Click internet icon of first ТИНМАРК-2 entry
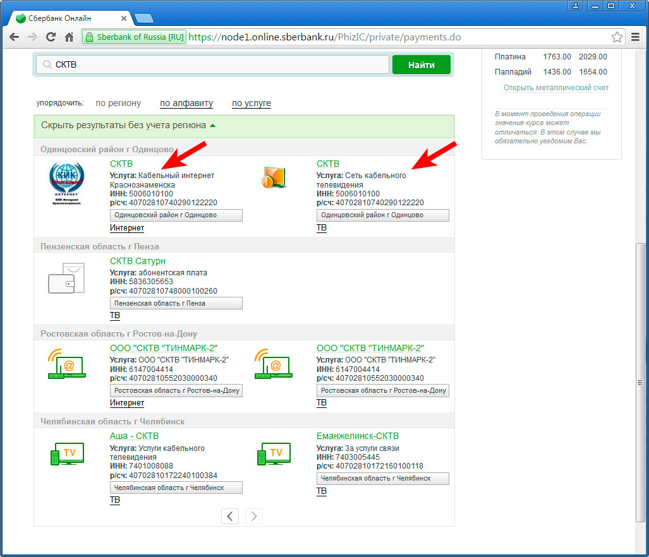The image size is (649, 557). coord(66,364)
